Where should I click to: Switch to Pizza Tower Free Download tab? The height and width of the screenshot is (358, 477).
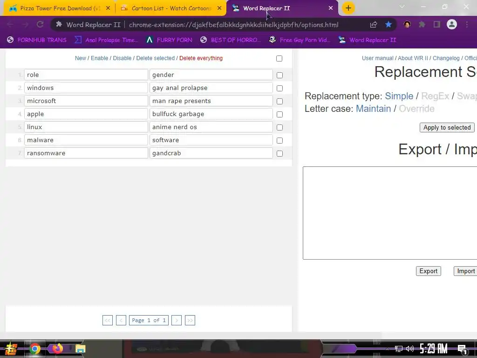(x=60, y=8)
